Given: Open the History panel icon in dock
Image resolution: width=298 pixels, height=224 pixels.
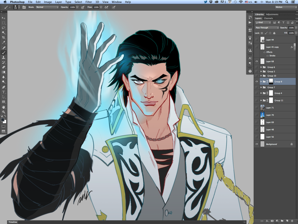Looking at the screenshot, I should click(250, 17).
